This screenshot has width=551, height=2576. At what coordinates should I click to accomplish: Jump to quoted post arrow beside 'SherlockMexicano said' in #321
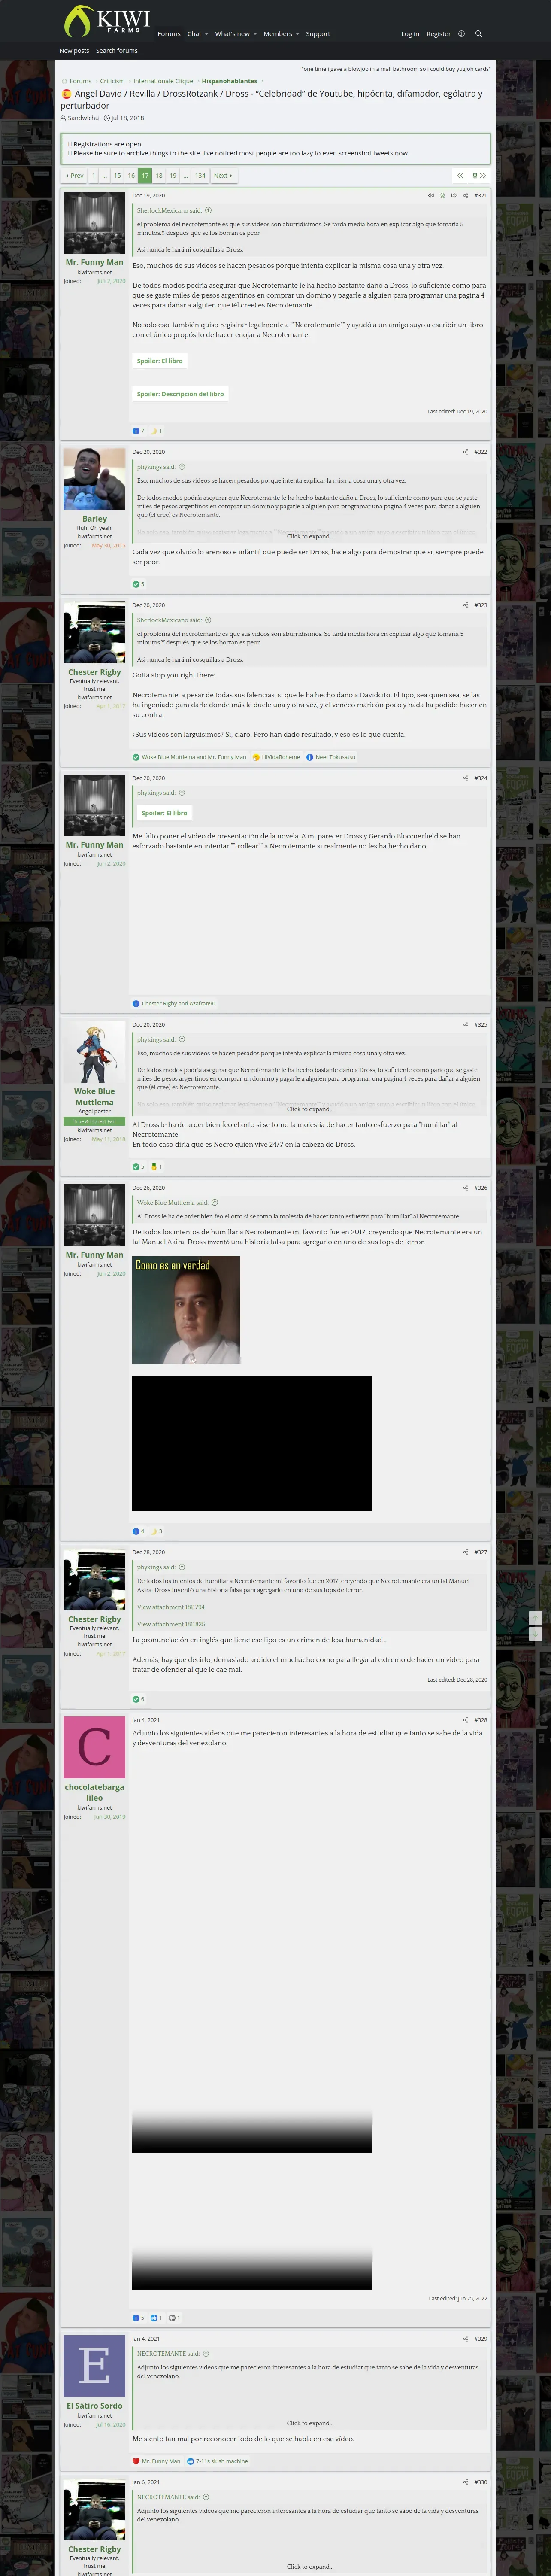click(x=208, y=210)
